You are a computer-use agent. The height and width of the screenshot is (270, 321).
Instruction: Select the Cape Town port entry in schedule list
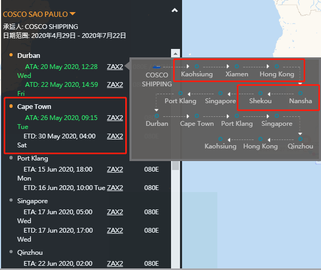[34, 107]
